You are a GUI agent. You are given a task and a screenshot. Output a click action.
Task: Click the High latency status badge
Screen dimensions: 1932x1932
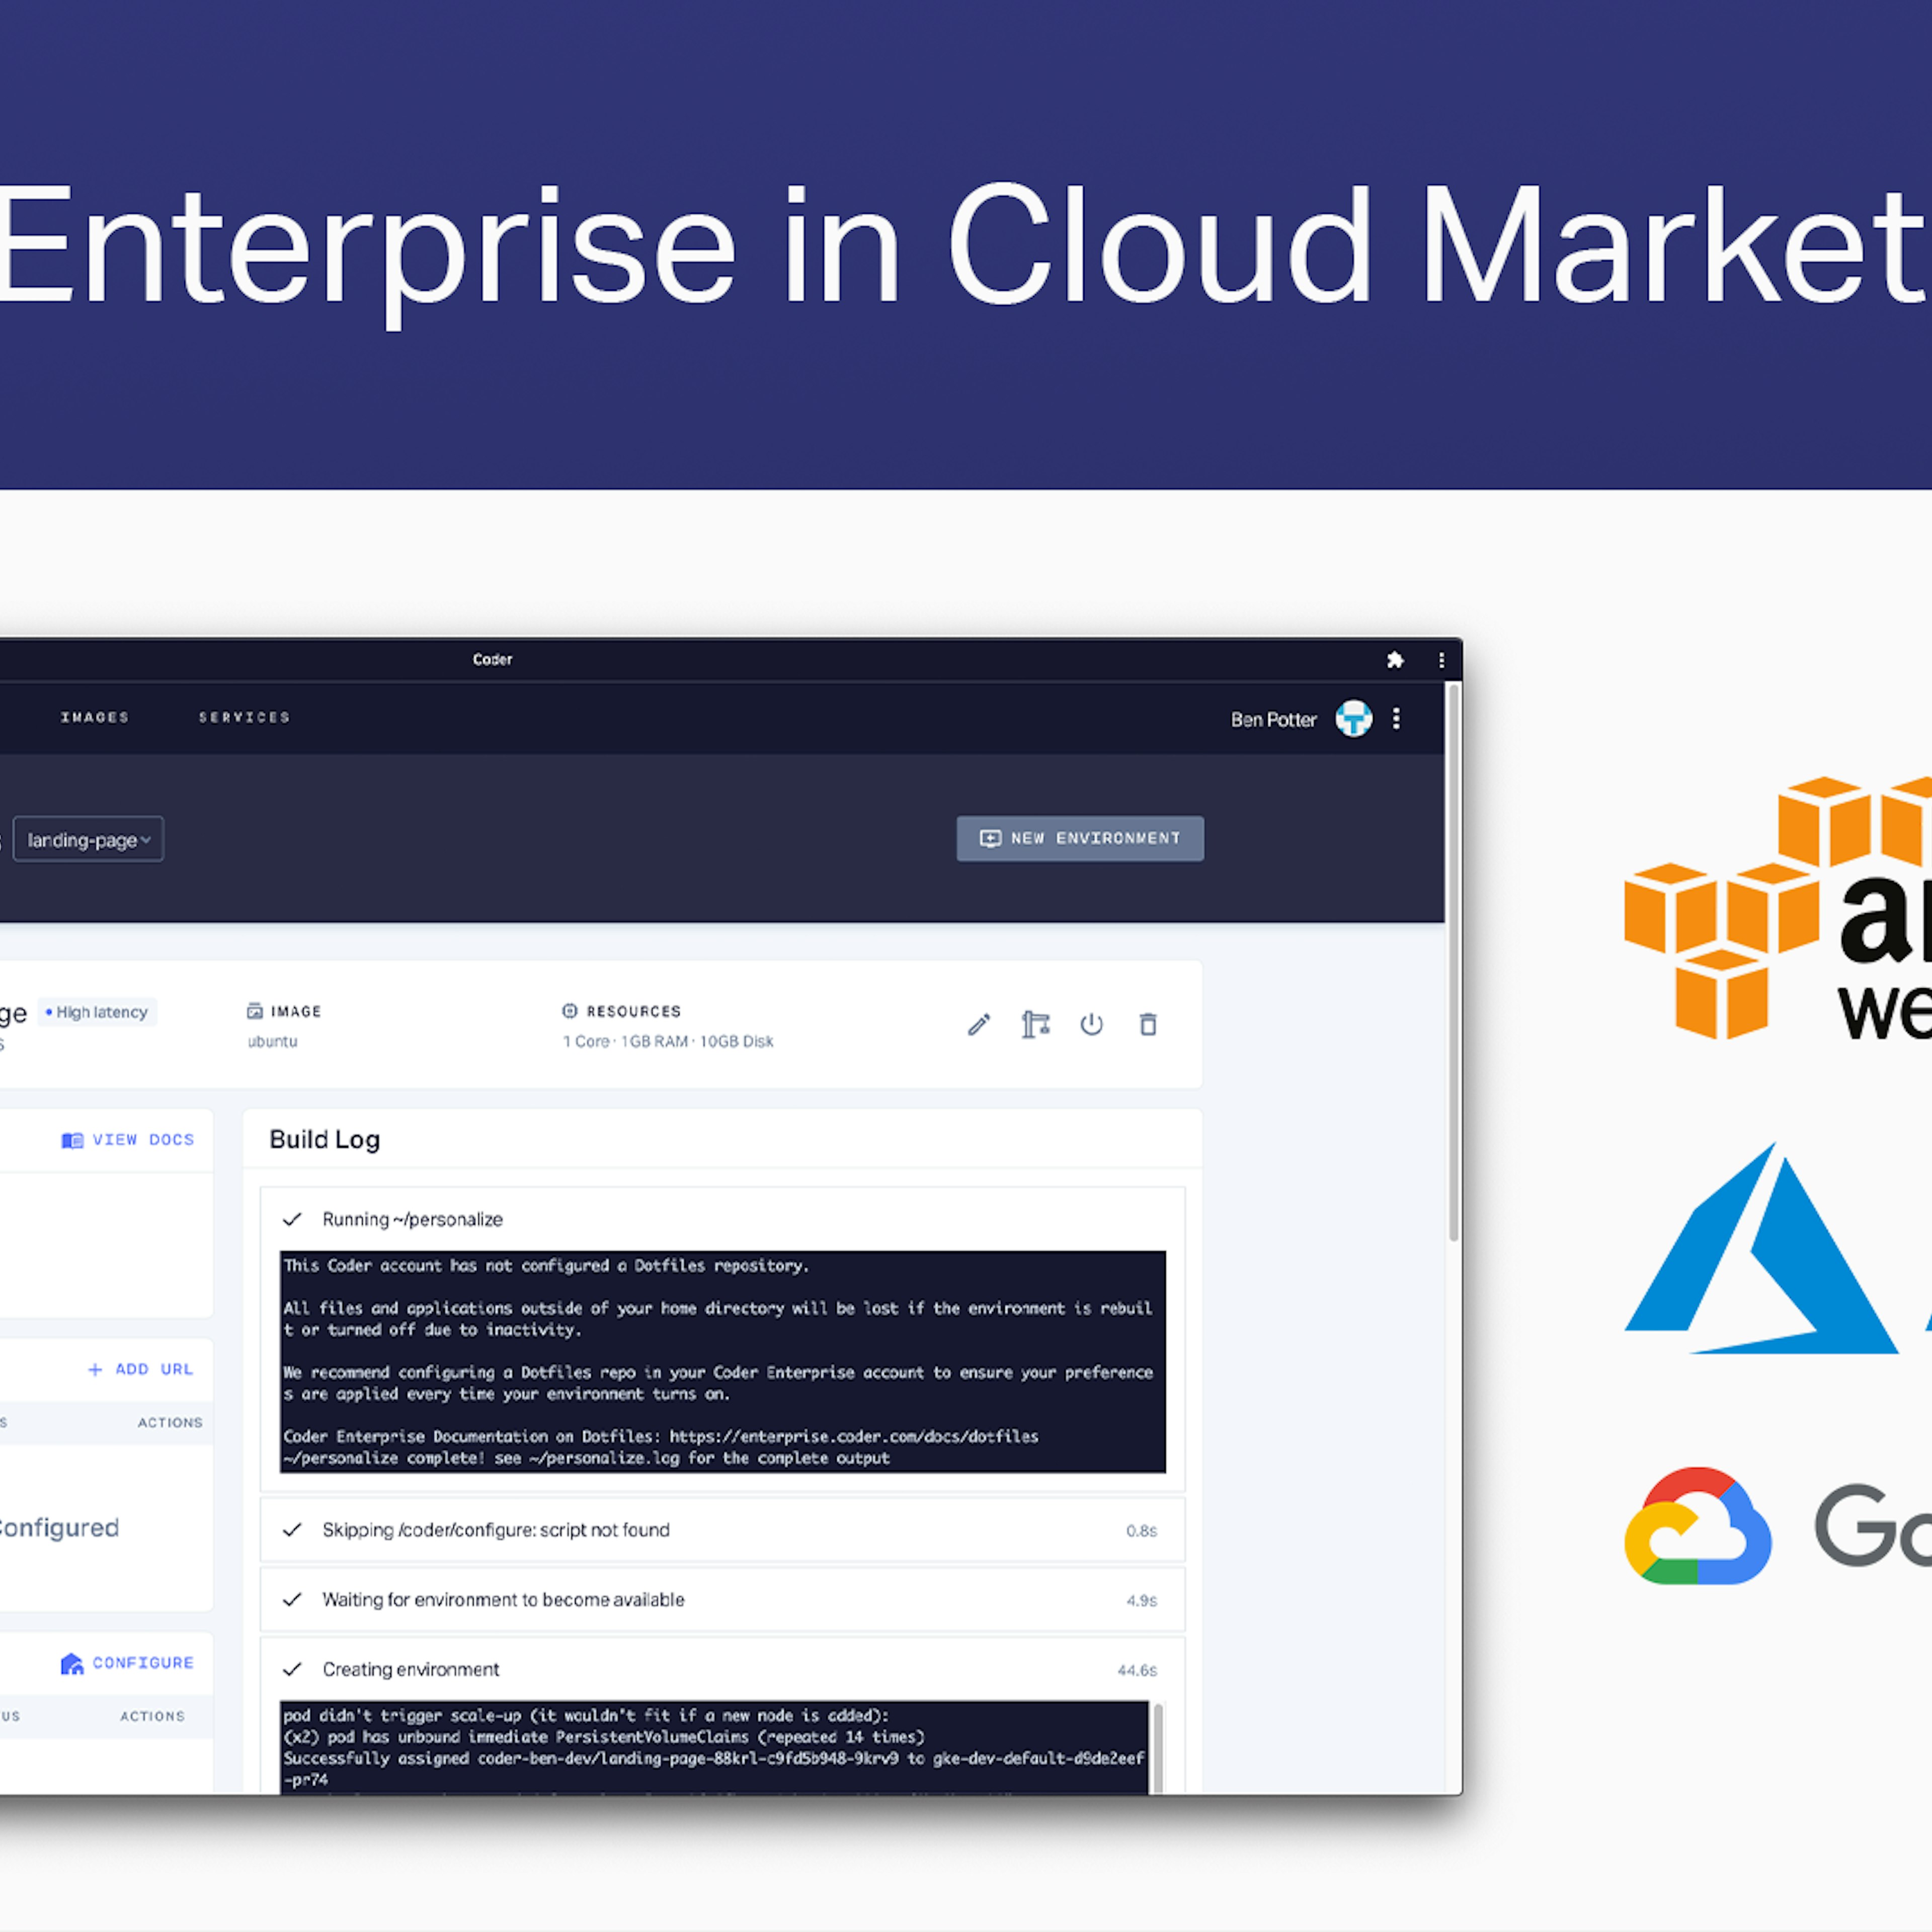97,1012
